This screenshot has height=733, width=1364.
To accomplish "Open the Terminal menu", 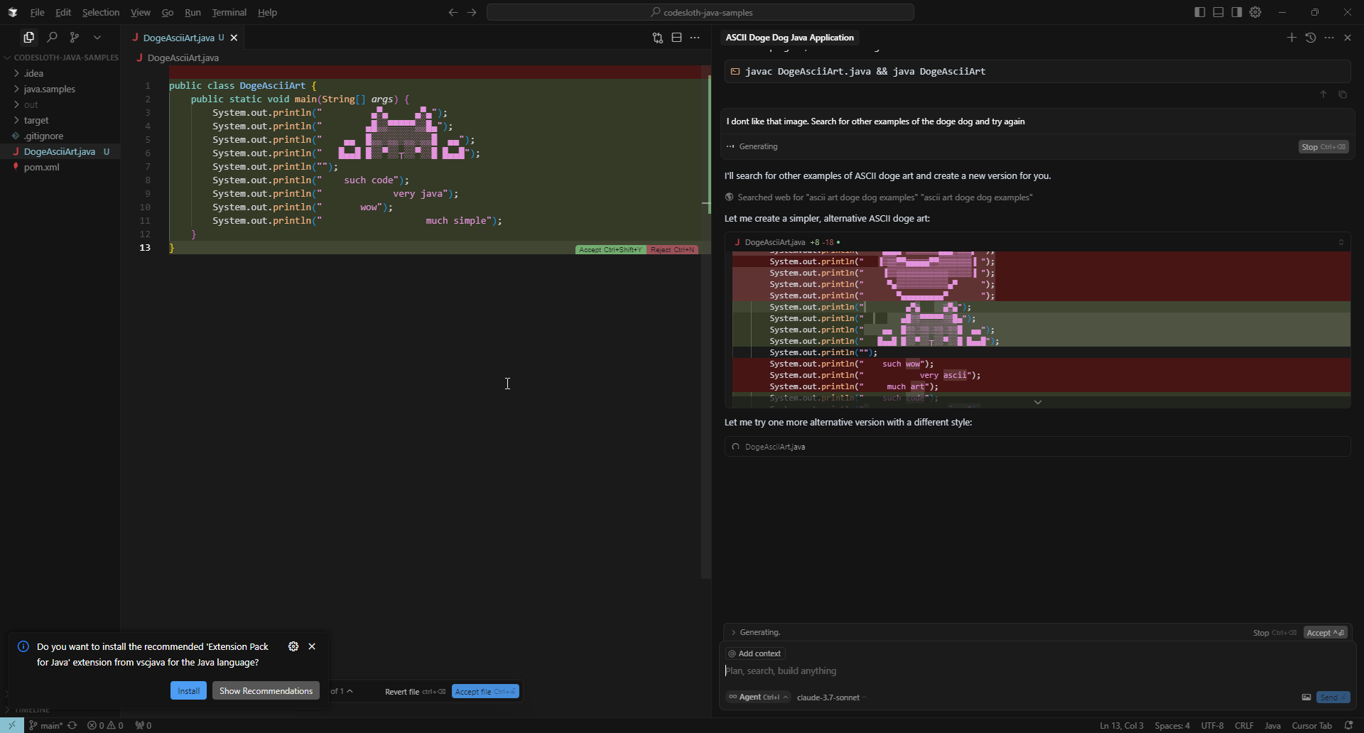I will pos(229,12).
